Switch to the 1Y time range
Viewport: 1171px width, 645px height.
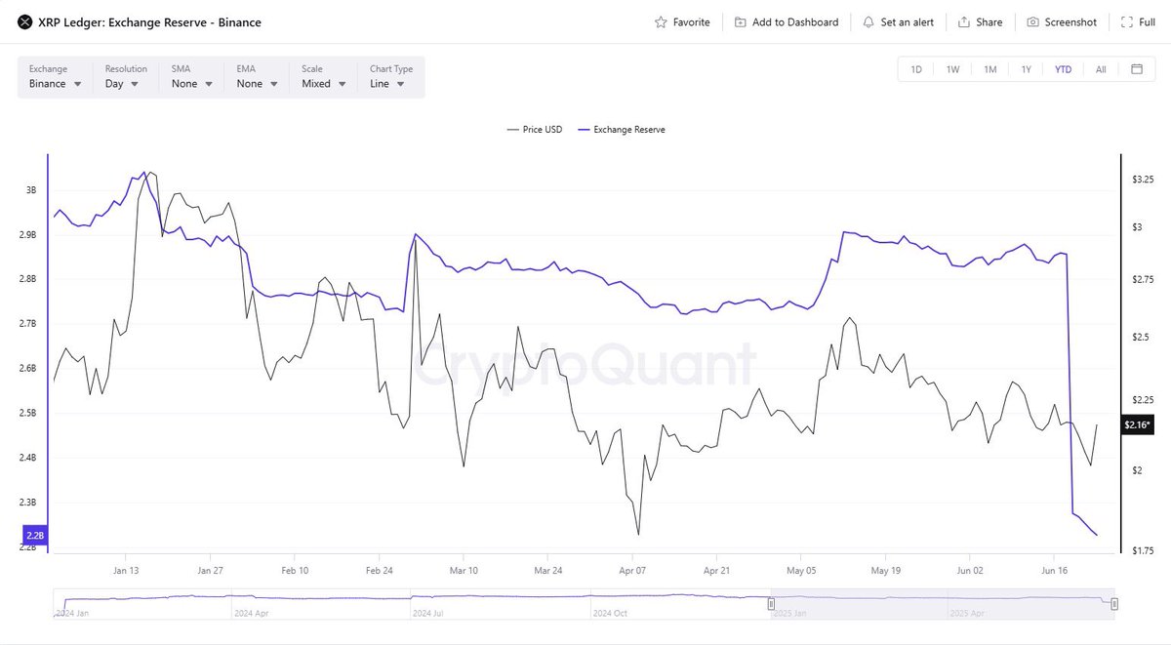1027,69
